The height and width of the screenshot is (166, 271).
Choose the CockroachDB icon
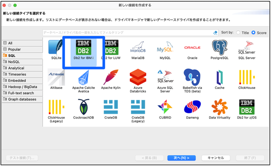coord(83,107)
